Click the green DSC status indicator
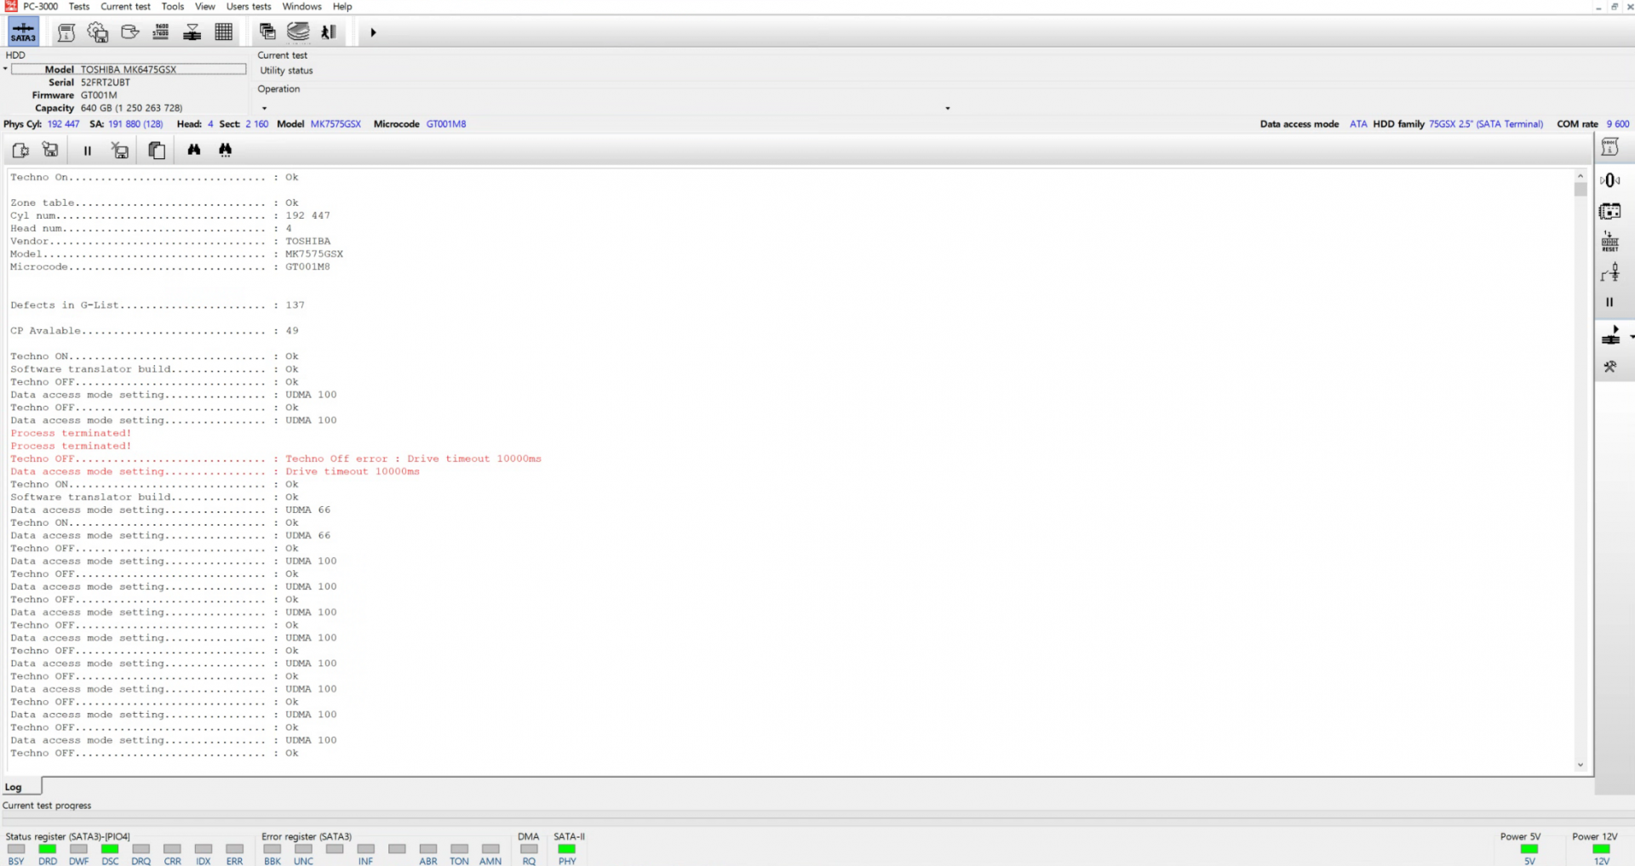Screen dimensions: 1635x866 pyautogui.click(x=110, y=849)
